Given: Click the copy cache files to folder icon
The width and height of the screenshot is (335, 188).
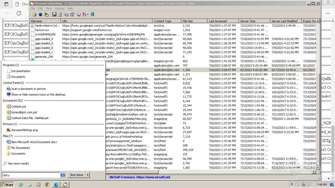Looking at the screenshot, I should tap(46, 15).
